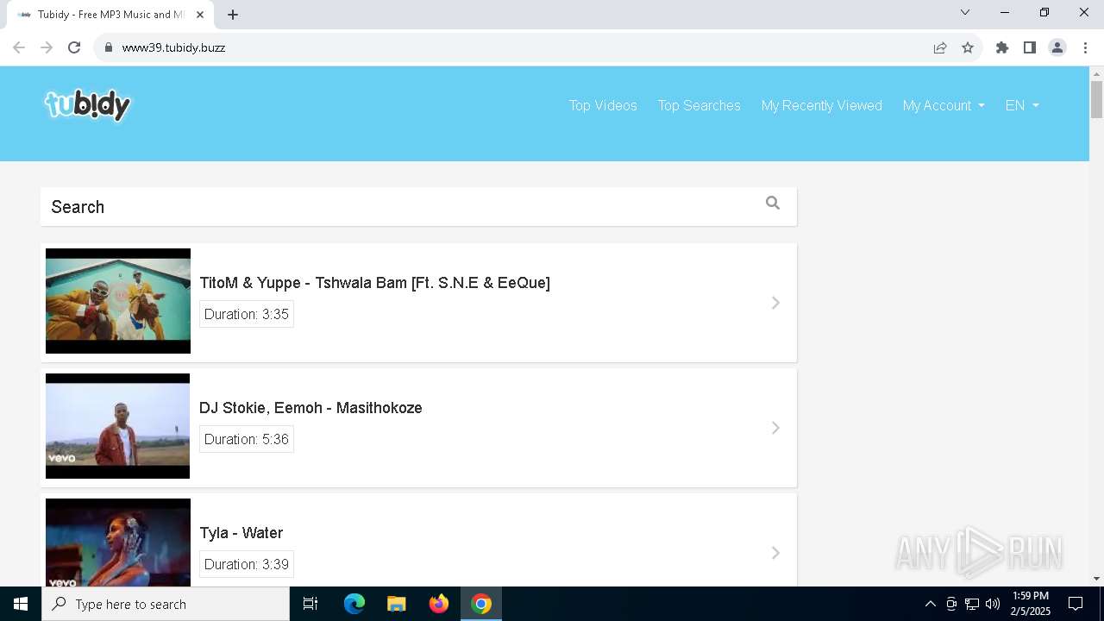Click the Tubidy logo
This screenshot has width=1104, height=621.
(x=87, y=105)
